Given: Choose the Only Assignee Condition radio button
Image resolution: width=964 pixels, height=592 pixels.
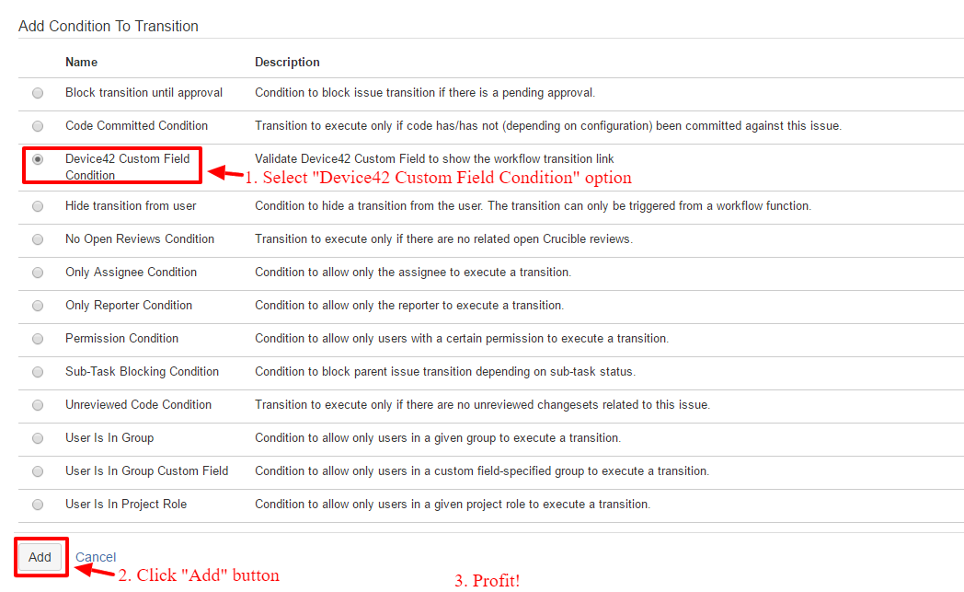Looking at the screenshot, I should pyautogui.click(x=37, y=272).
